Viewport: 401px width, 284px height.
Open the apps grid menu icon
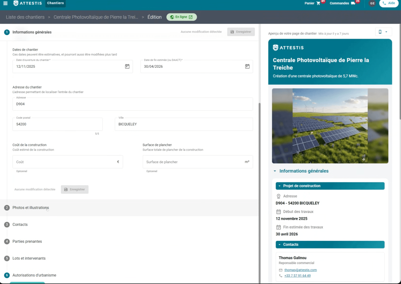(5, 3)
